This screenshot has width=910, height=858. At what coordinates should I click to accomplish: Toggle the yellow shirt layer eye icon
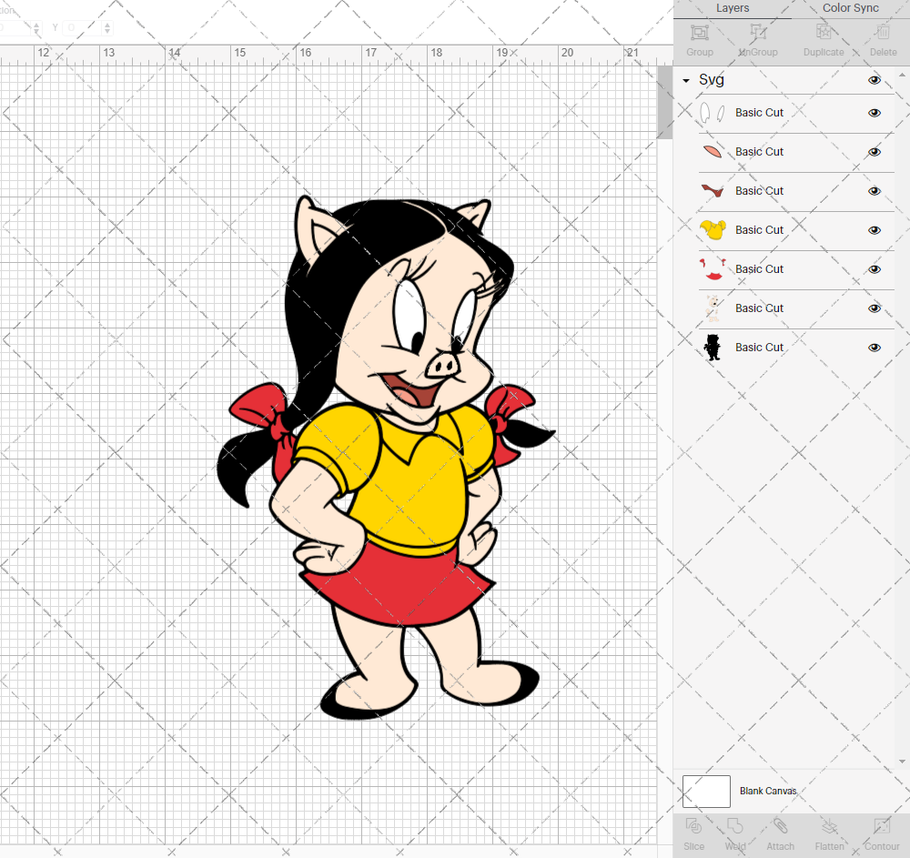pos(875,230)
